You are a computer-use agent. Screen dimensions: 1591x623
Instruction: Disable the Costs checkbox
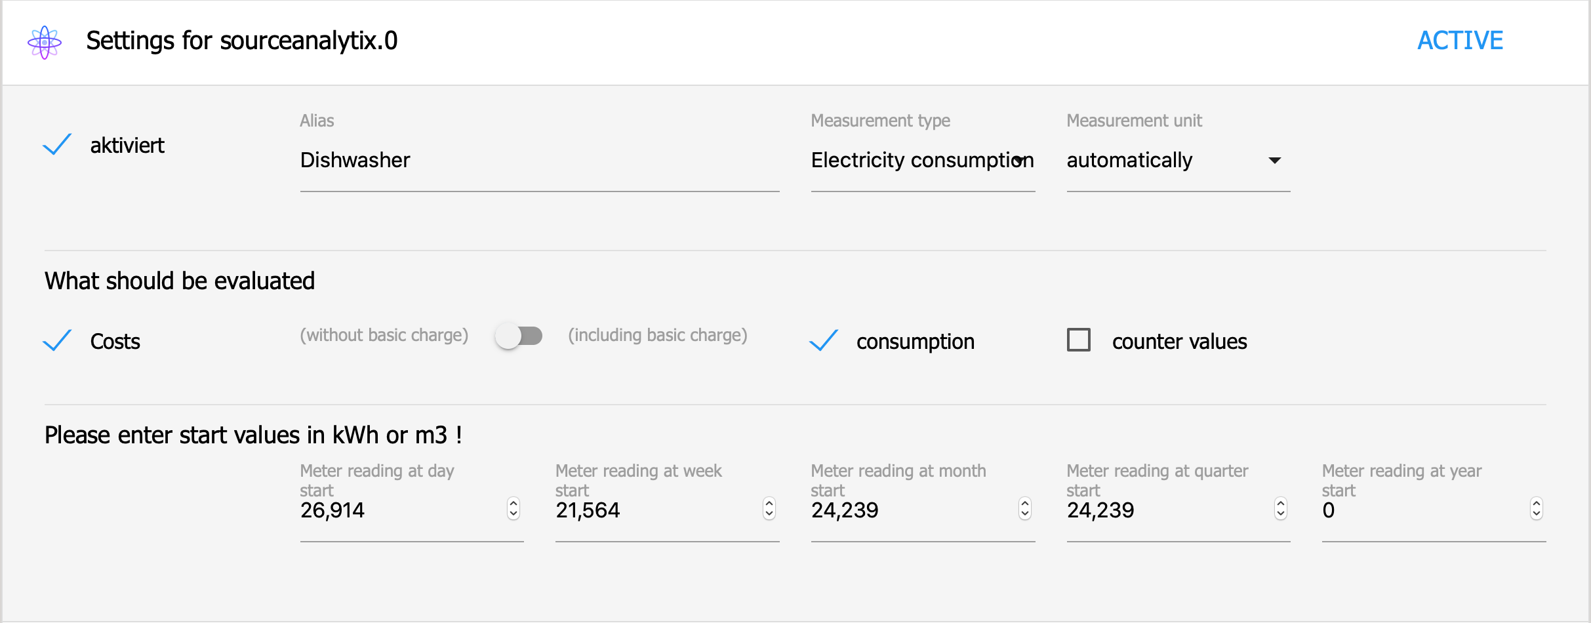click(58, 341)
